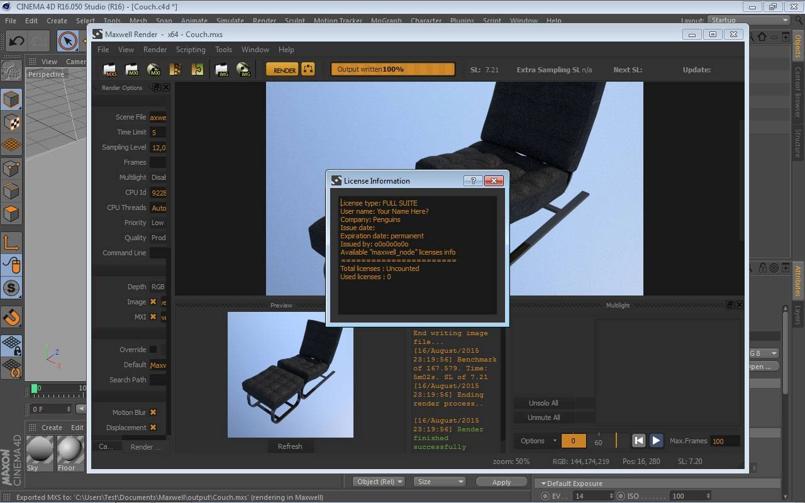The width and height of the screenshot is (805, 503).
Task: Select the ISO radio button in Default Exposure
Action: 621,496
